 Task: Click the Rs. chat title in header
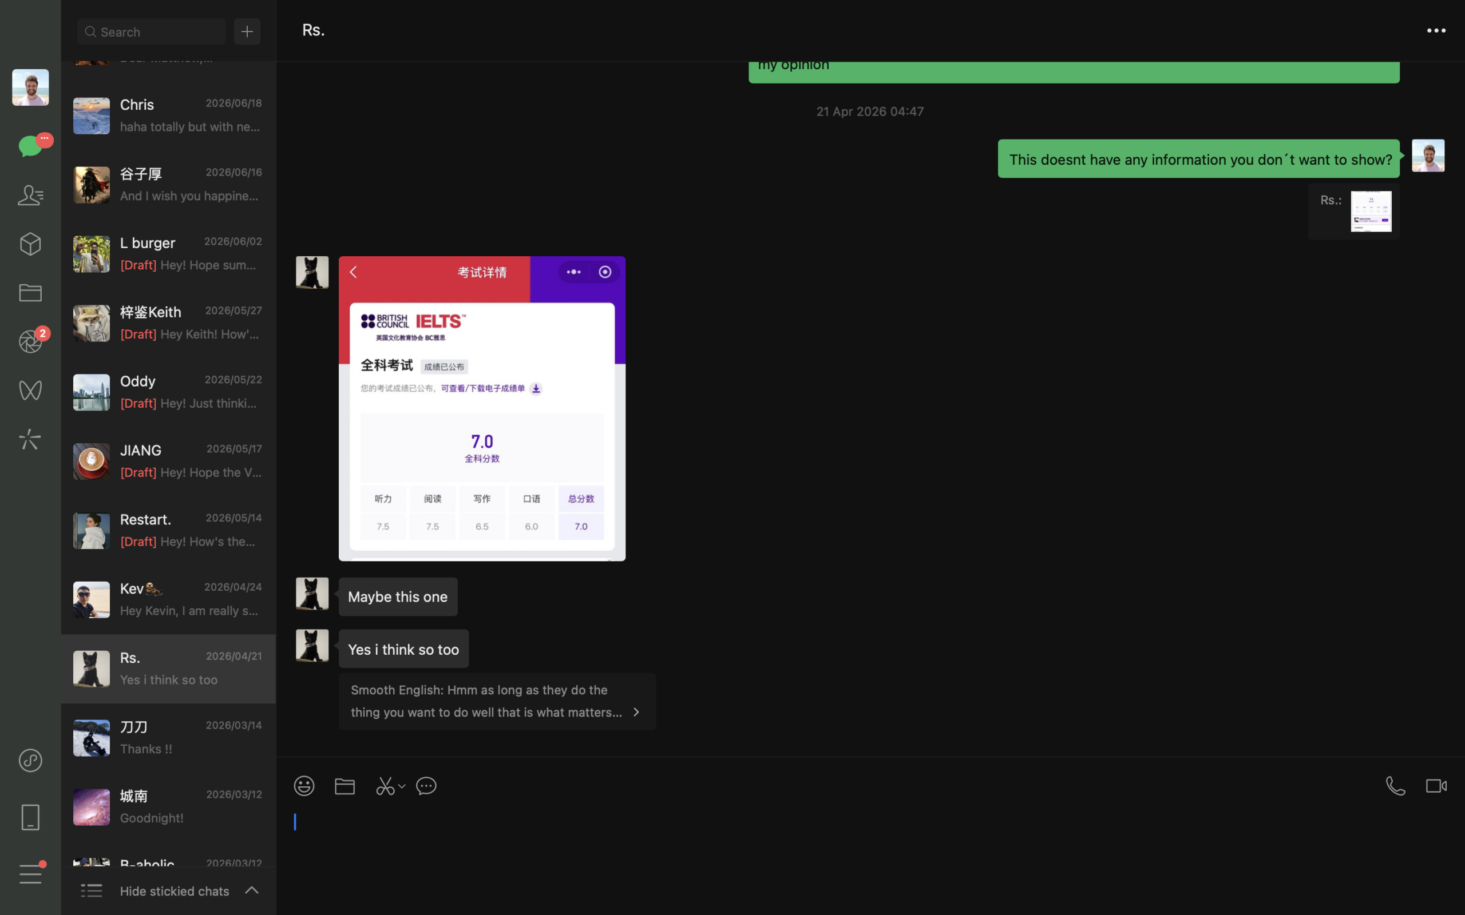314,30
